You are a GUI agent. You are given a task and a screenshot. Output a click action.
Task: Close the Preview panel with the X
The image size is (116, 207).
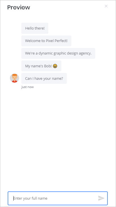[x=106, y=6]
